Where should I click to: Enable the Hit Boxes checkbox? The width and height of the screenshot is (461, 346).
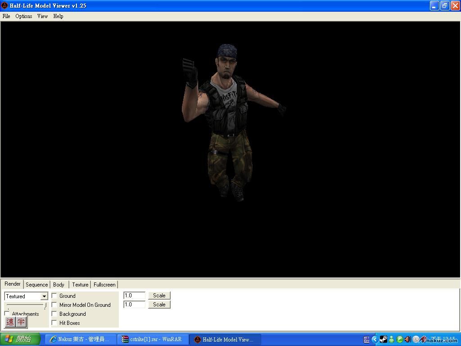[x=54, y=323]
